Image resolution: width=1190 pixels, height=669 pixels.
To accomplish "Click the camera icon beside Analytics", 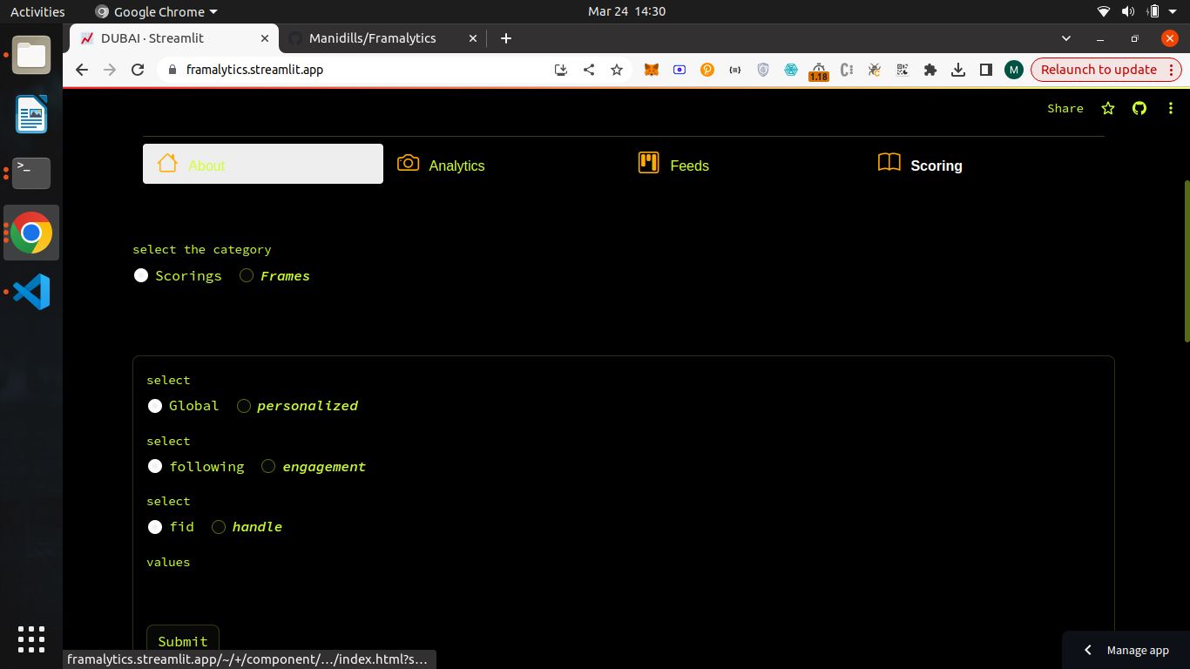I will [x=408, y=163].
